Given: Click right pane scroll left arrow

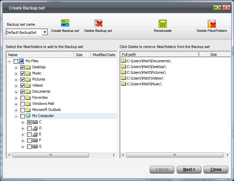Looking at the screenshot, I should click(x=123, y=155).
